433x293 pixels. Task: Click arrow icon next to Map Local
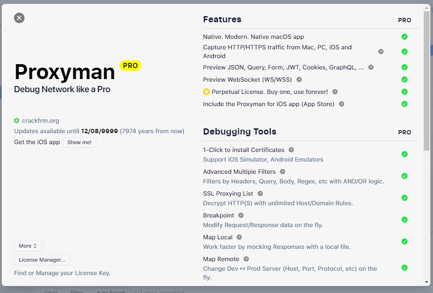pyautogui.click(x=239, y=237)
